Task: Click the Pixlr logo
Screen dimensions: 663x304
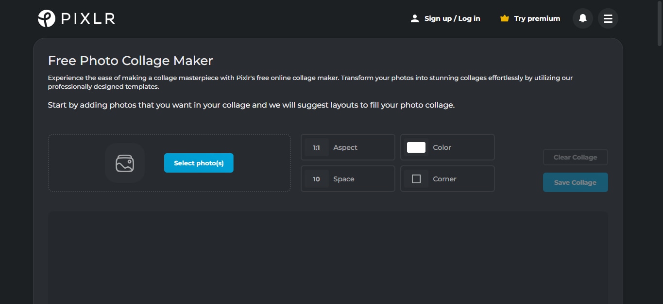Action: point(76,18)
